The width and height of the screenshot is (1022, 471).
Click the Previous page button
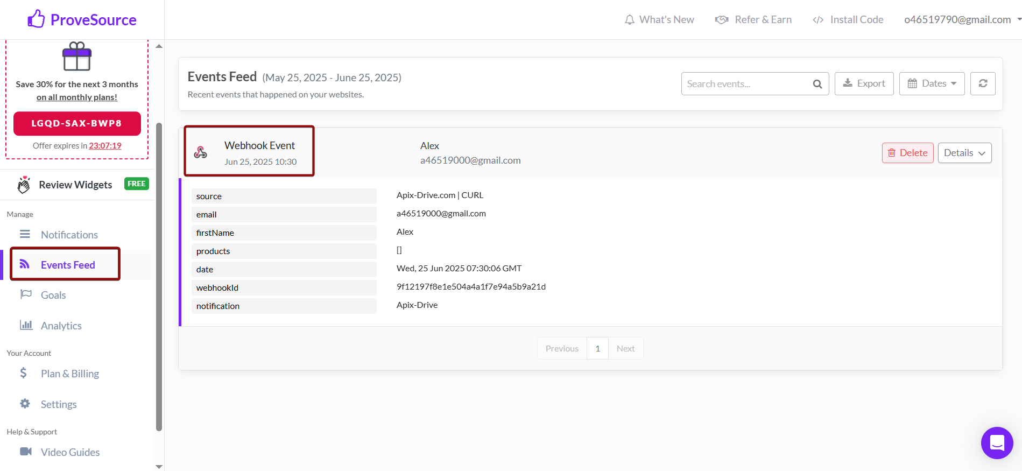[x=562, y=349]
